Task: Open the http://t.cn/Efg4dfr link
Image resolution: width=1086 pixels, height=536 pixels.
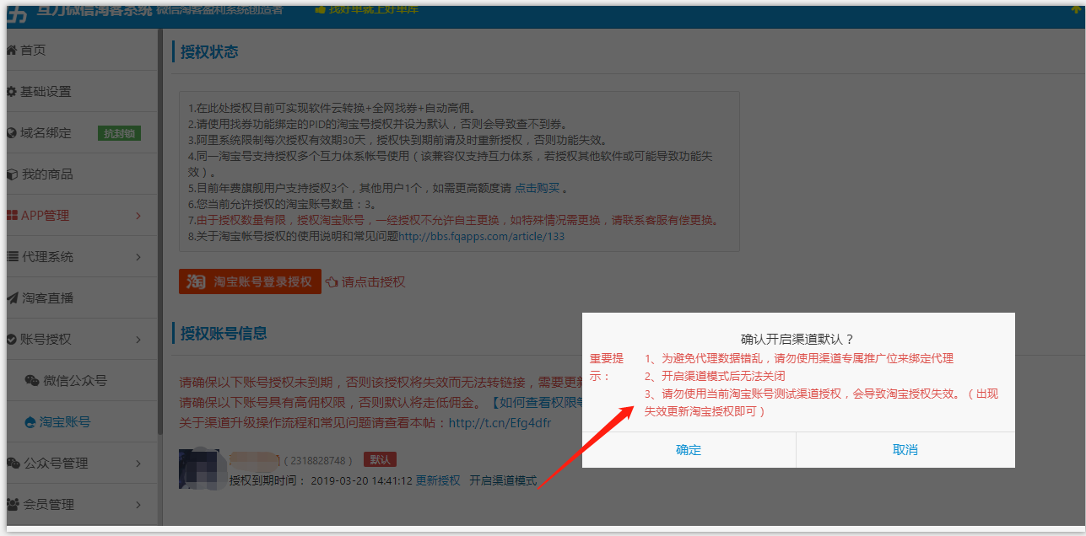Action: click(x=500, y=422)
